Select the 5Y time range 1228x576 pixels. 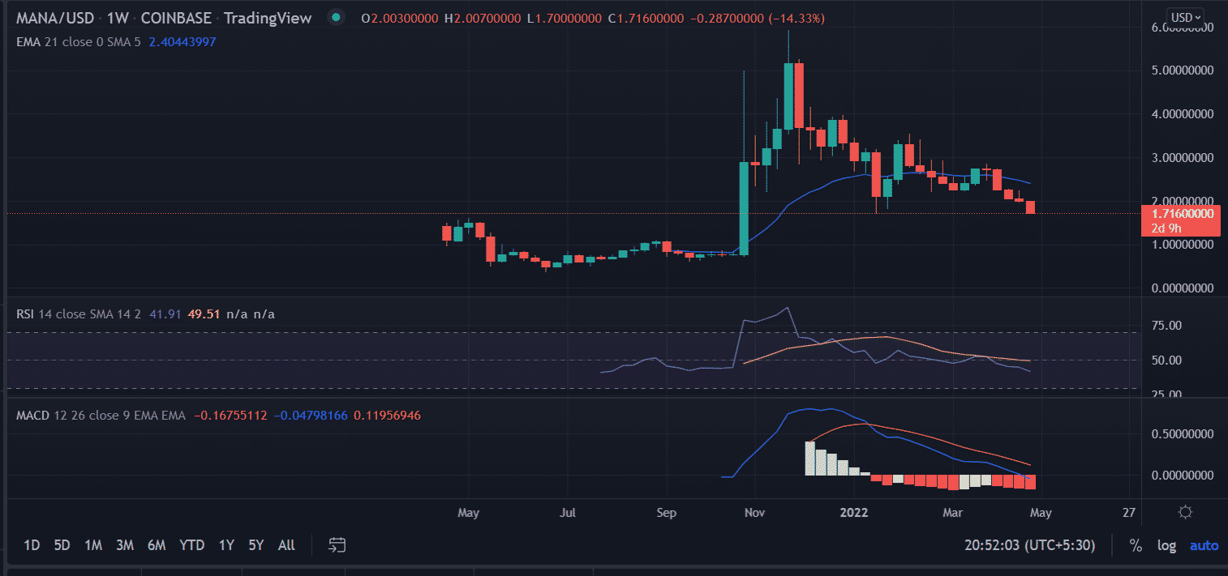(256, 545)
